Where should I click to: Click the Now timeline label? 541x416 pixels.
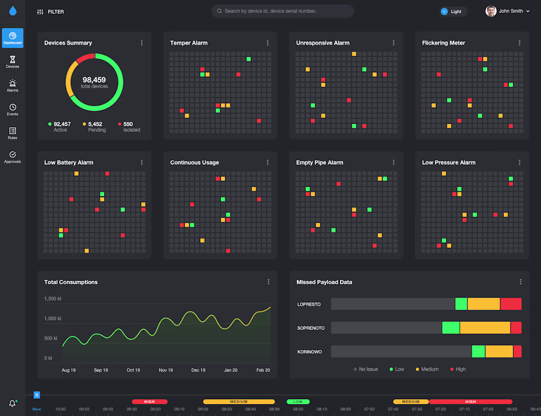[x=36, y=409]
